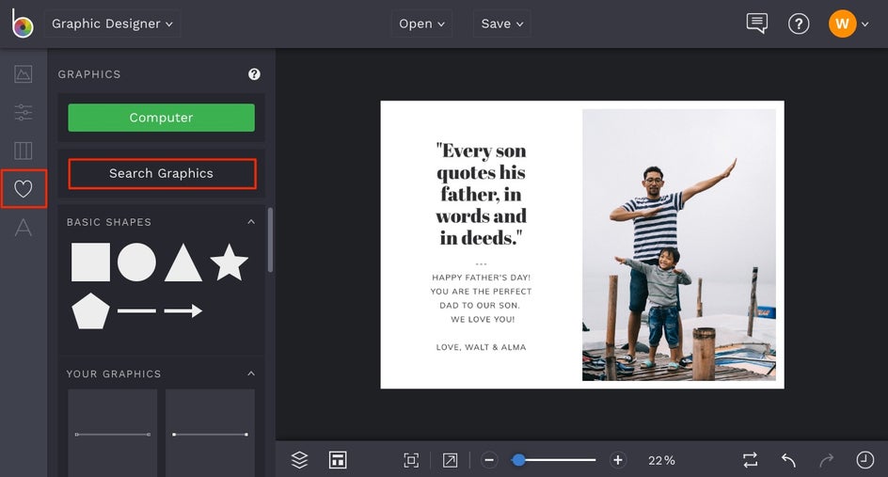The height and width of the screenshot is (477, 888).
Task: Click the green Computer button
Action: tap(161, 118)
